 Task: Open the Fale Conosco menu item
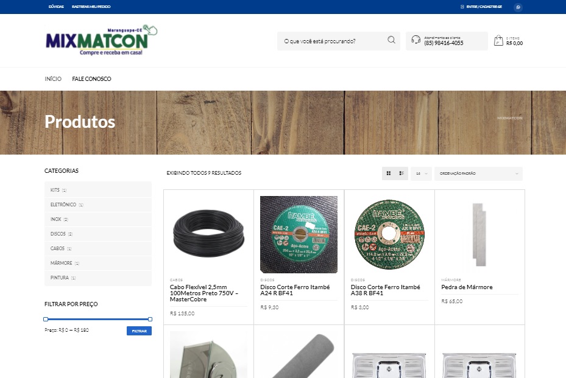(91, 79)
